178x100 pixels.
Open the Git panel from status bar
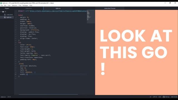[x=174, y=97]
